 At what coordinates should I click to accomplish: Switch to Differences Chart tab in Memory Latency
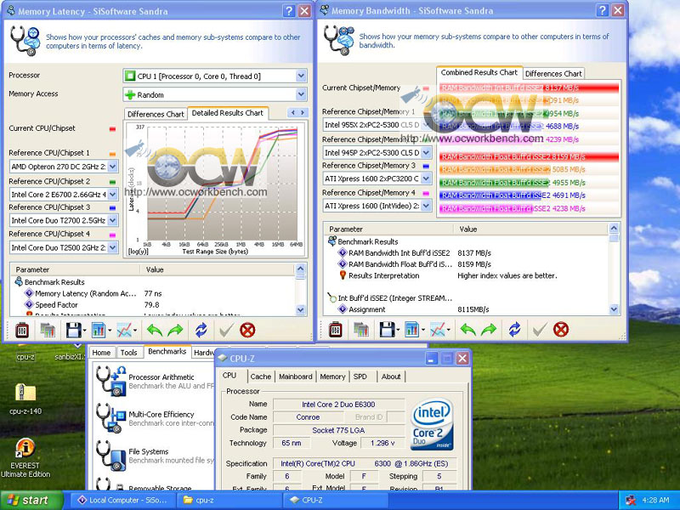tap(156, 114)
